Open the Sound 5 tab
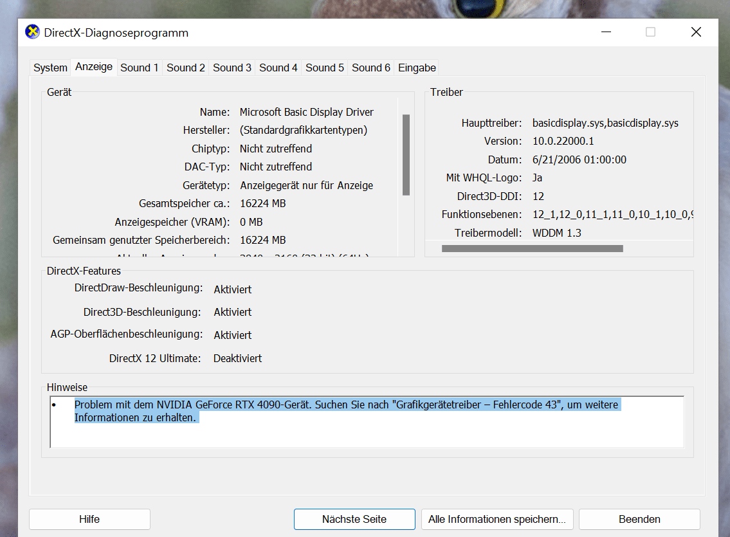This screenshot has height=537, width=730. 325,68
